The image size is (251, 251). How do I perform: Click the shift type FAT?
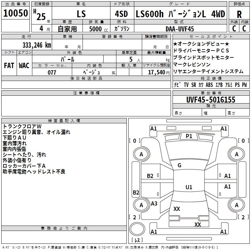[x=9, y=66]
